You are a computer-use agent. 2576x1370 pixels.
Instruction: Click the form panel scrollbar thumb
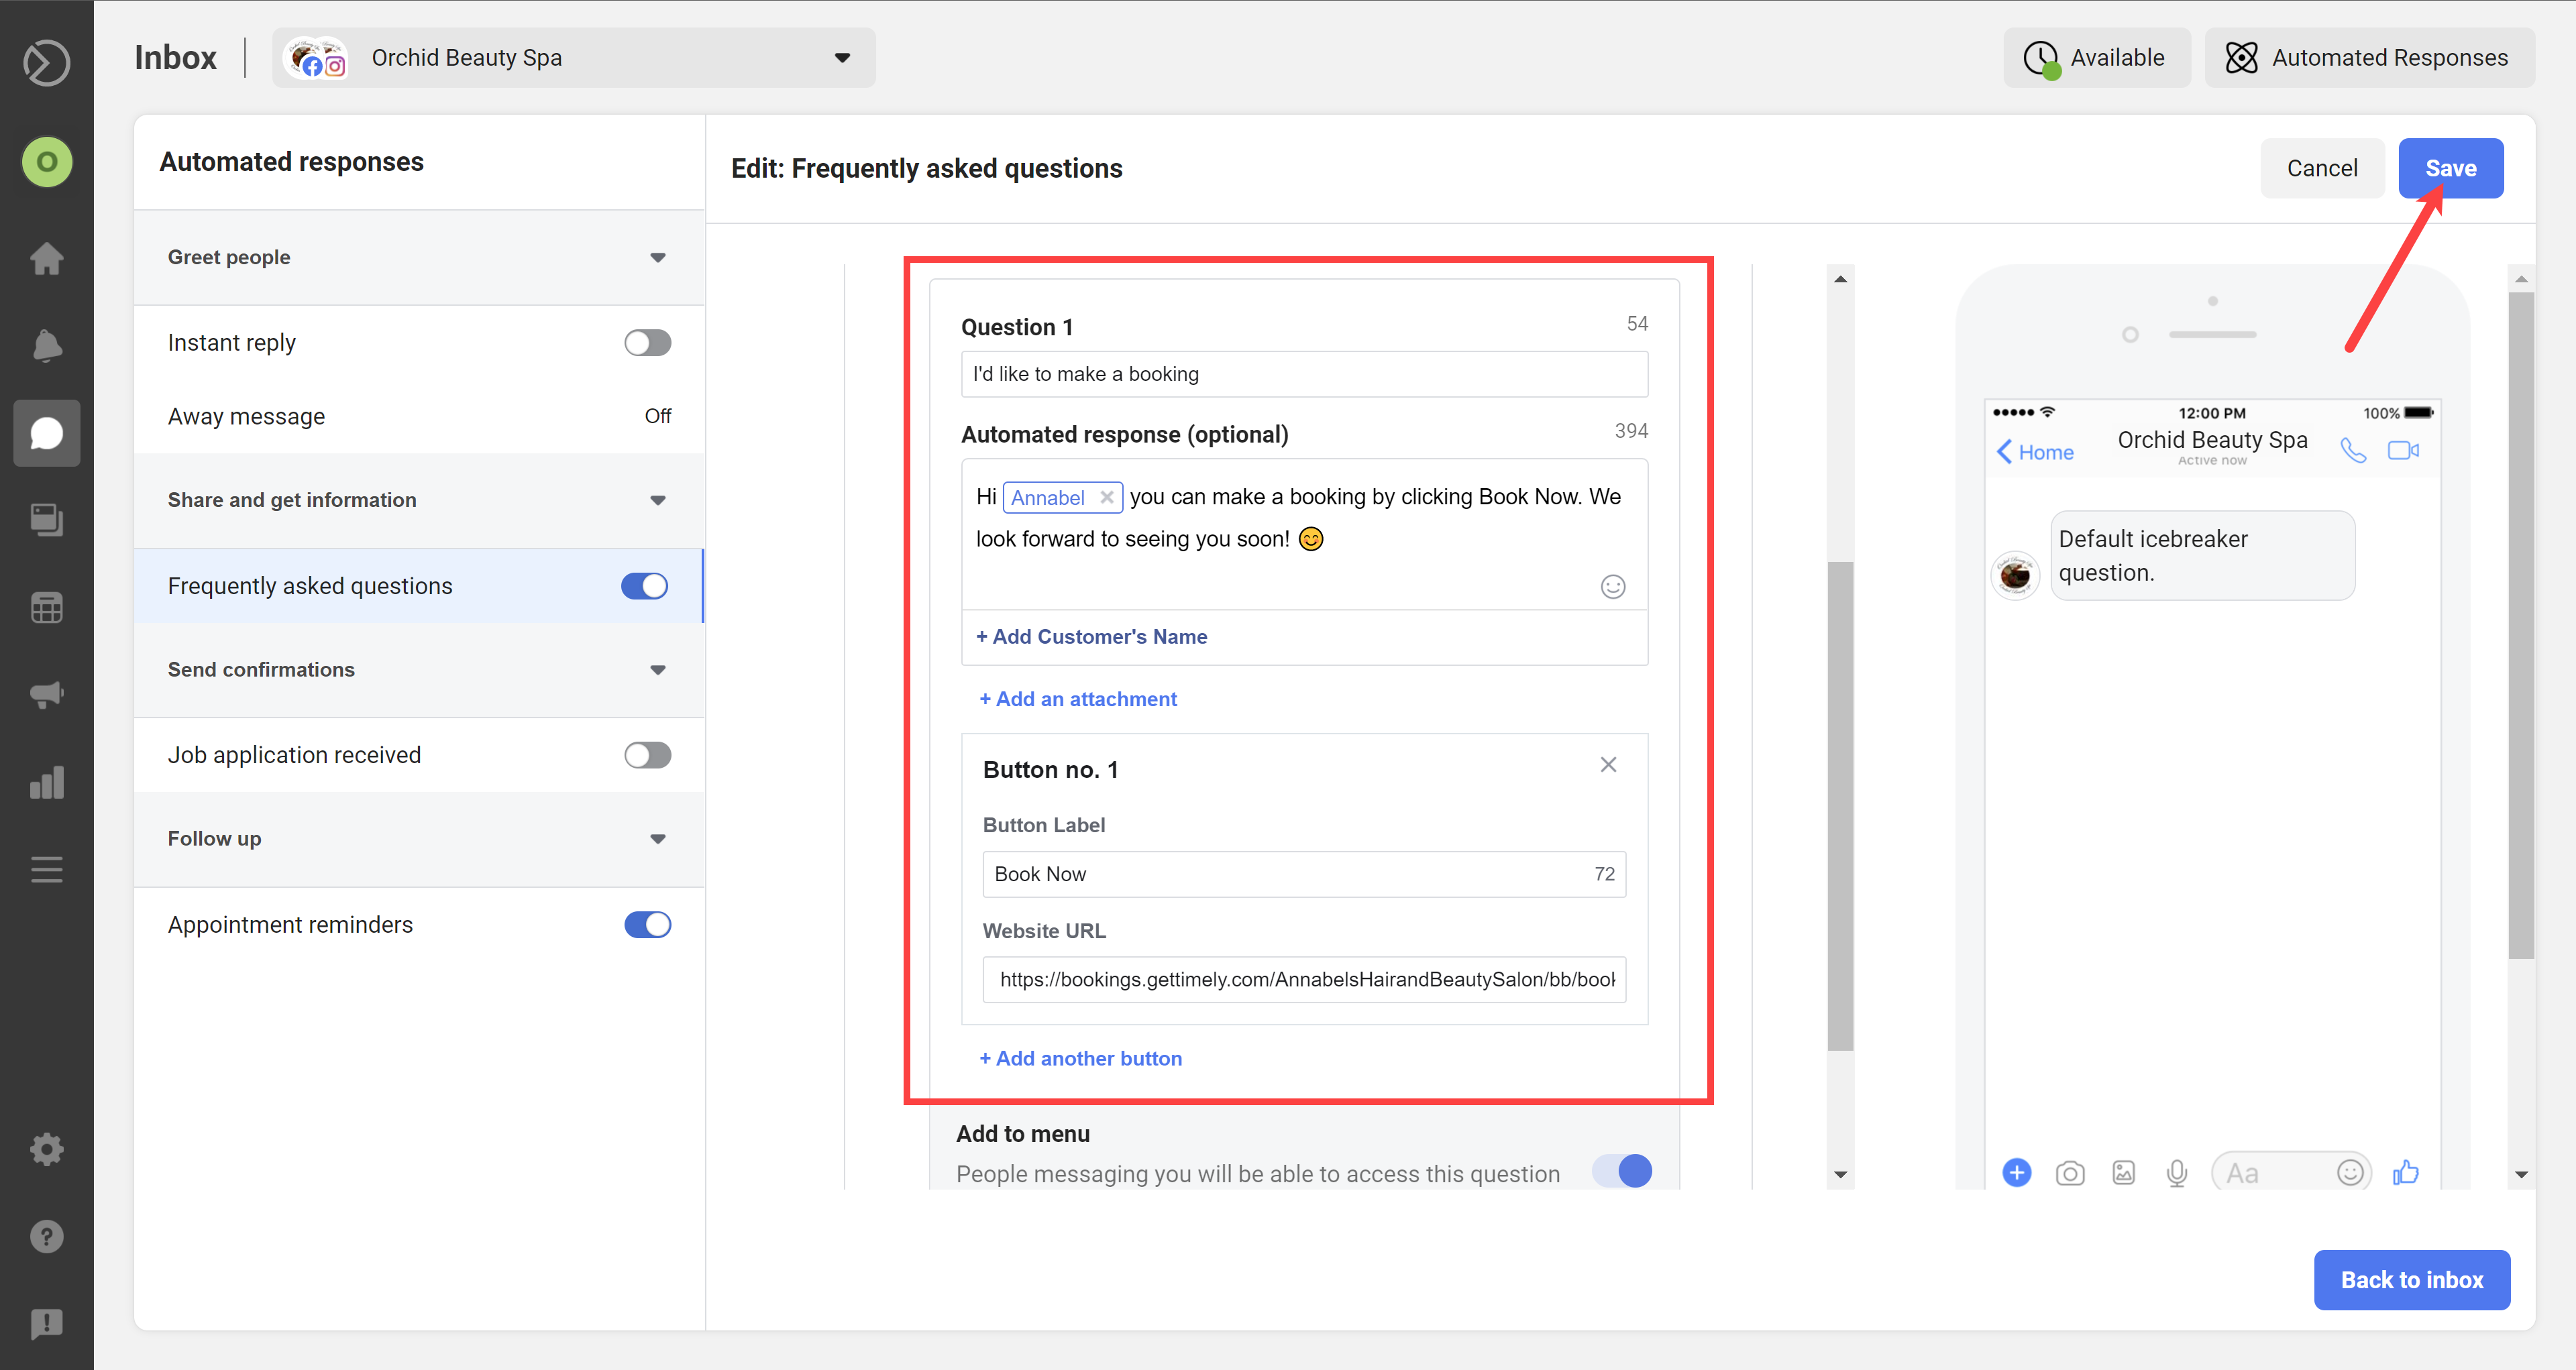1840,805
